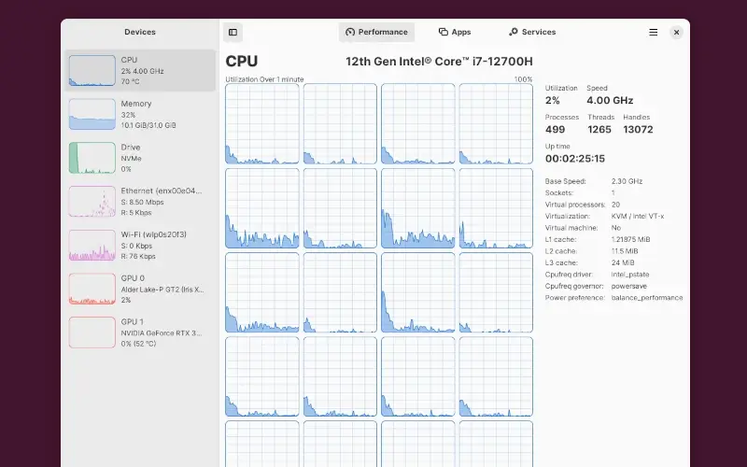Click the Wi-Fi mini graph thumbnail
This screenshot has width=747, height=467.
pos(92,246)
